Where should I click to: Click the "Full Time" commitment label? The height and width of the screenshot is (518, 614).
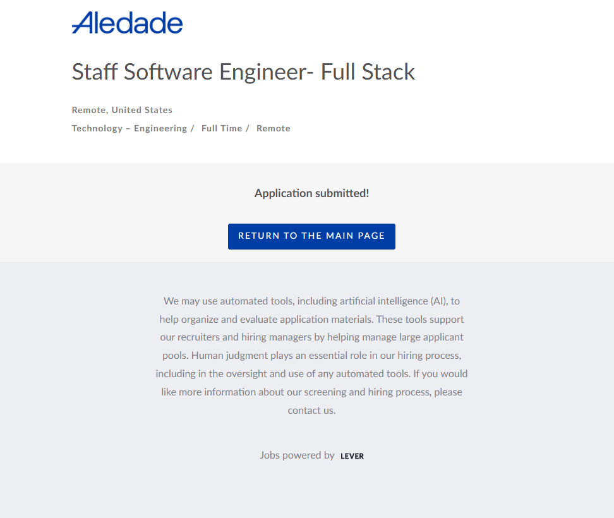(x=222, y=128)
